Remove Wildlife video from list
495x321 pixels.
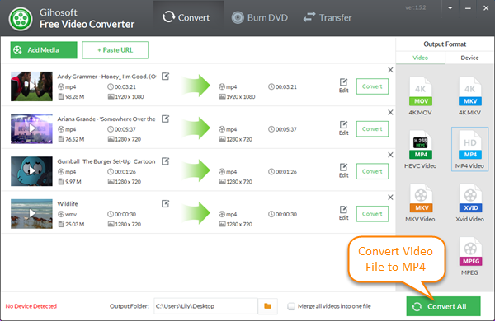pyautogui.click(x=390, y=198)
